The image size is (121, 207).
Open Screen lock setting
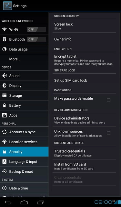pos(84,26)
